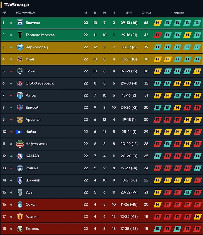203x235 pixels.
Task: Click the Алания club crest
Action: (19, 216)
